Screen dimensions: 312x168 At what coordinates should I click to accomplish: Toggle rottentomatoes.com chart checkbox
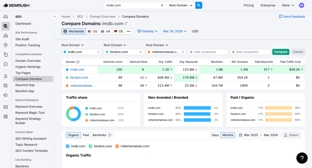coord(117,146)
